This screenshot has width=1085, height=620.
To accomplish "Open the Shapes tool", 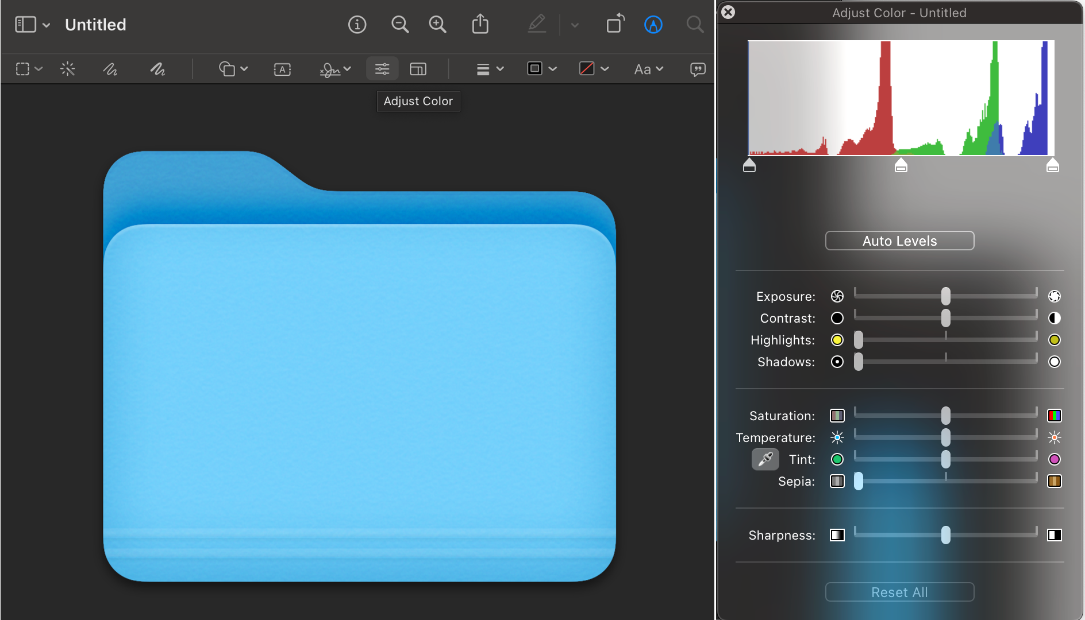I will pos(227,69).
